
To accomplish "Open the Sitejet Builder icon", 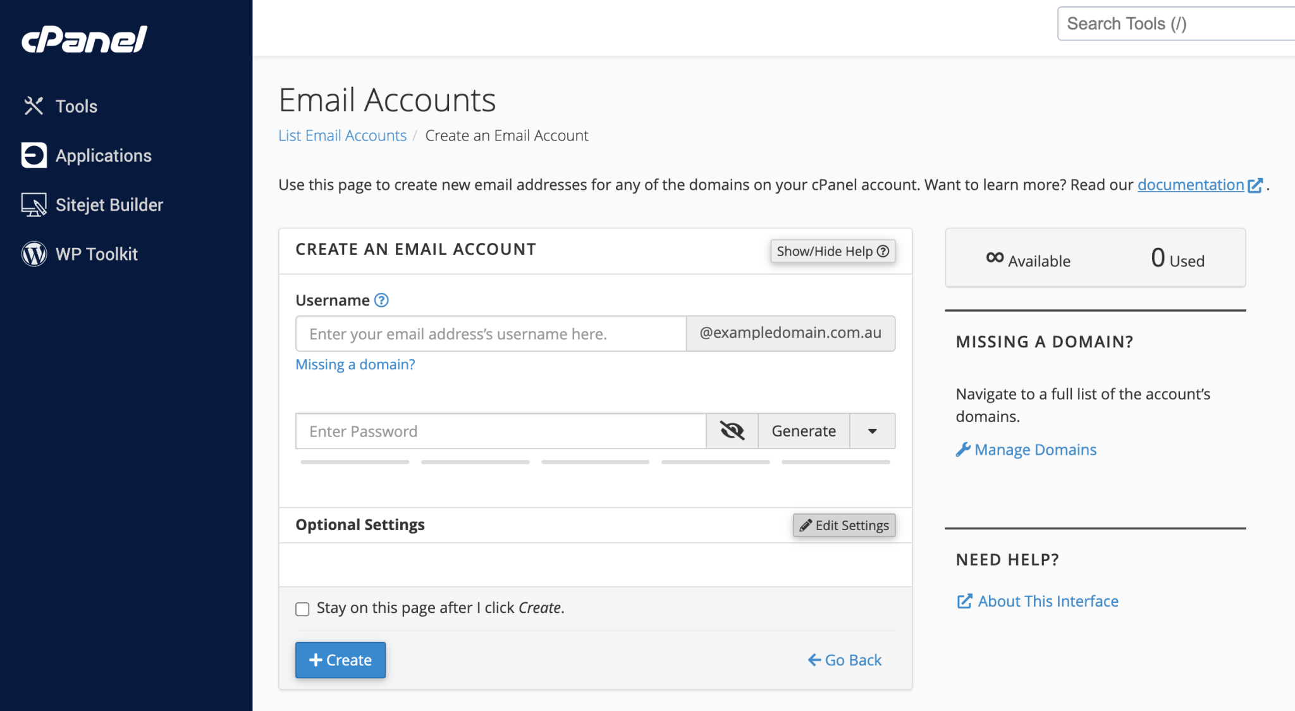I will [34, 204].
